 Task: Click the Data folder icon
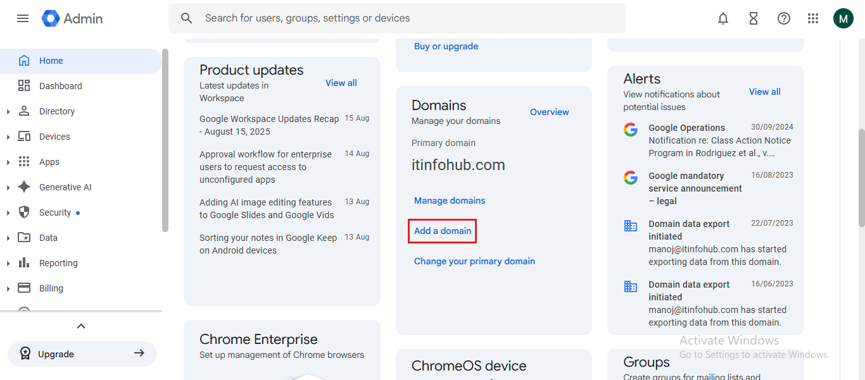24,238
